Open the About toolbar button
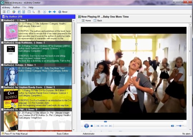This screenshot has width=193, height=137. pos(63,12)
